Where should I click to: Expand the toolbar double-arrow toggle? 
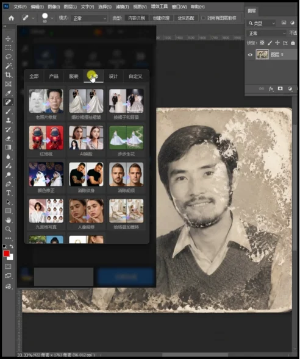(5, 26)
